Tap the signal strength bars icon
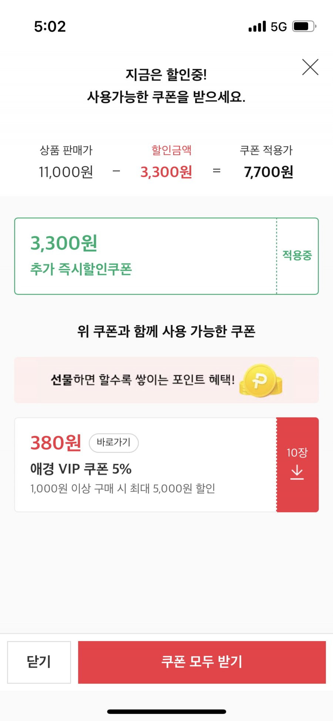 click(x=257, y=27)
